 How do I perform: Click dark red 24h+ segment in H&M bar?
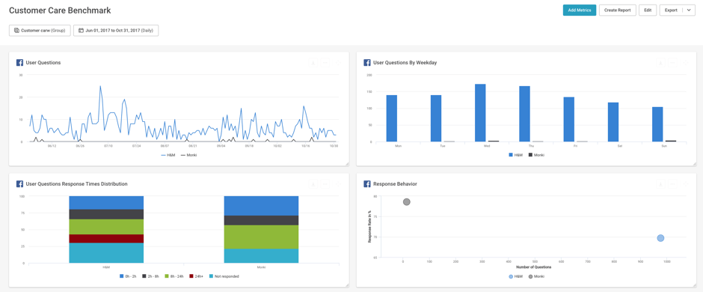point(106,239)
